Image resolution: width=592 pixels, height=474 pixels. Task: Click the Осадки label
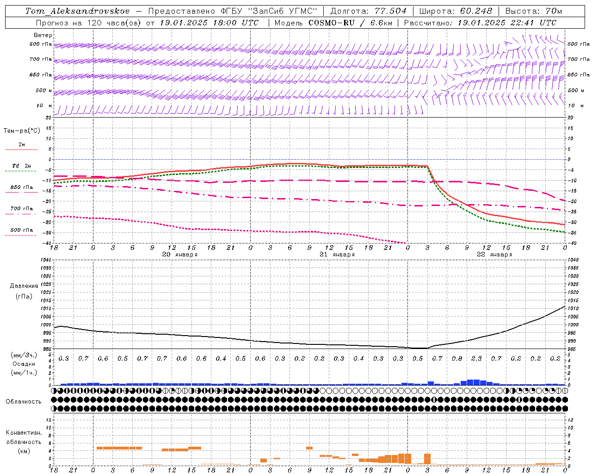(24, 364)
